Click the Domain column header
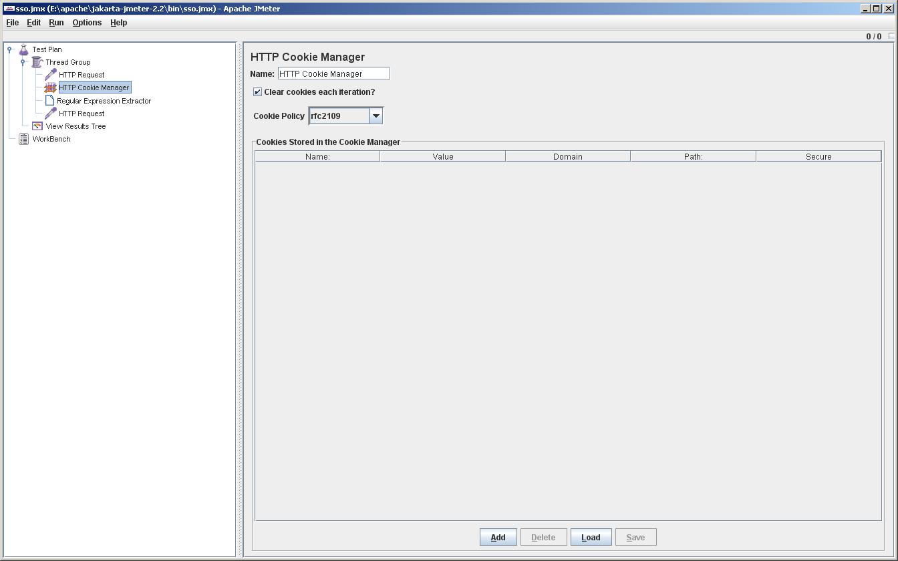Image resolution: width=898 pixels, height=561 pixels. (568, 156)
